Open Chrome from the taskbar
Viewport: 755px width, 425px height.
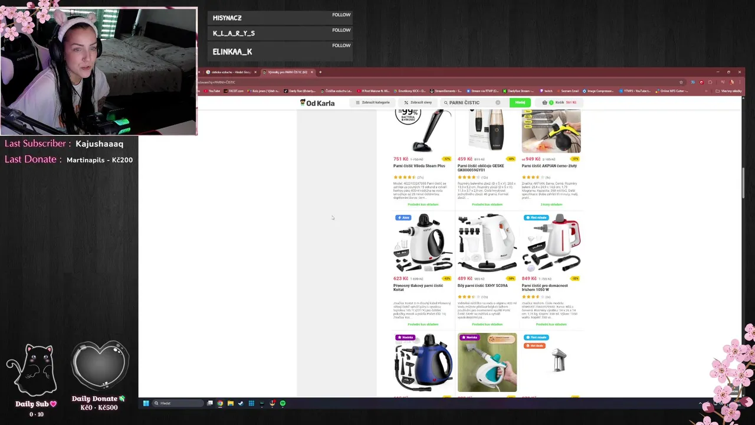click(x=220, y=403)
